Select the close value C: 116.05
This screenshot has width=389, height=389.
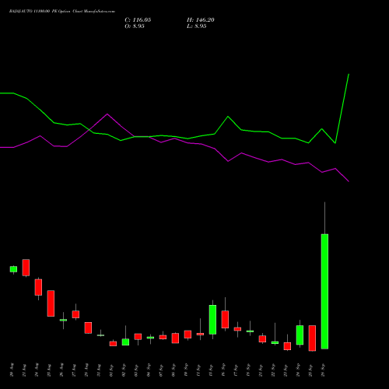pyautogui.click(x=138, y=20)
